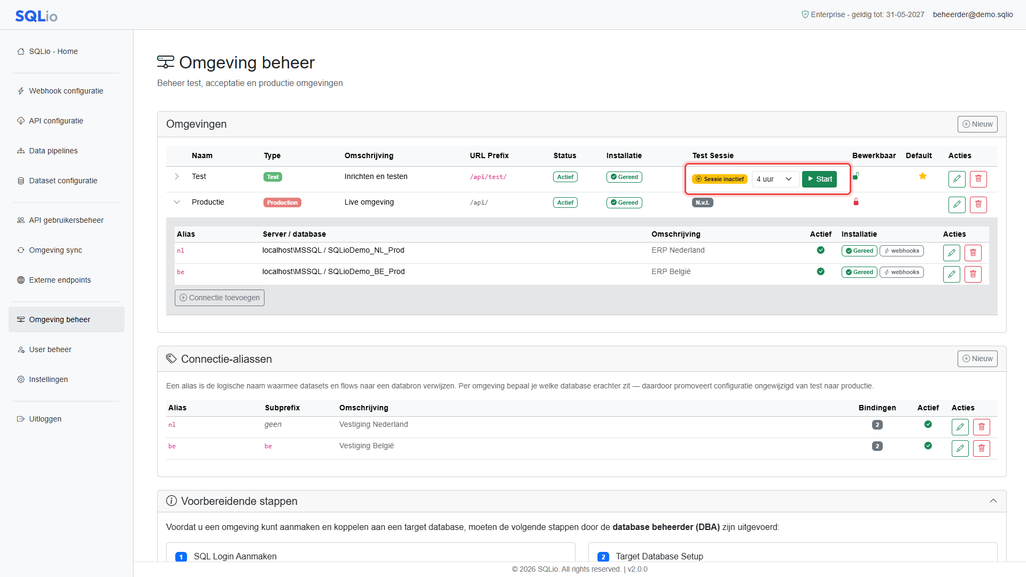Collapse the Voorbereidende stappen panel
1026x577 pixels.
(x=993, y=501)
